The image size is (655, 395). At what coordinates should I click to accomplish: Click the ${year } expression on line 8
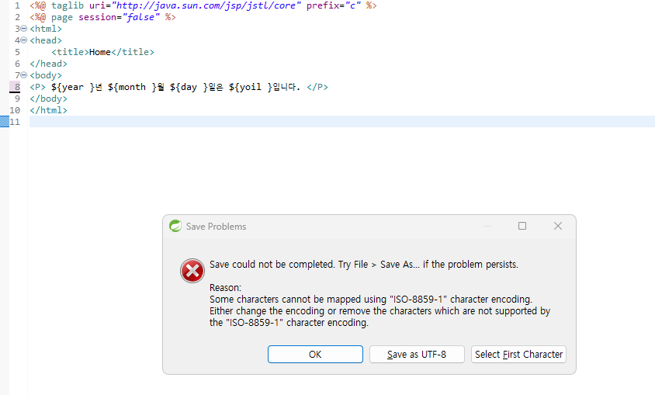click(x=73, y=87)
